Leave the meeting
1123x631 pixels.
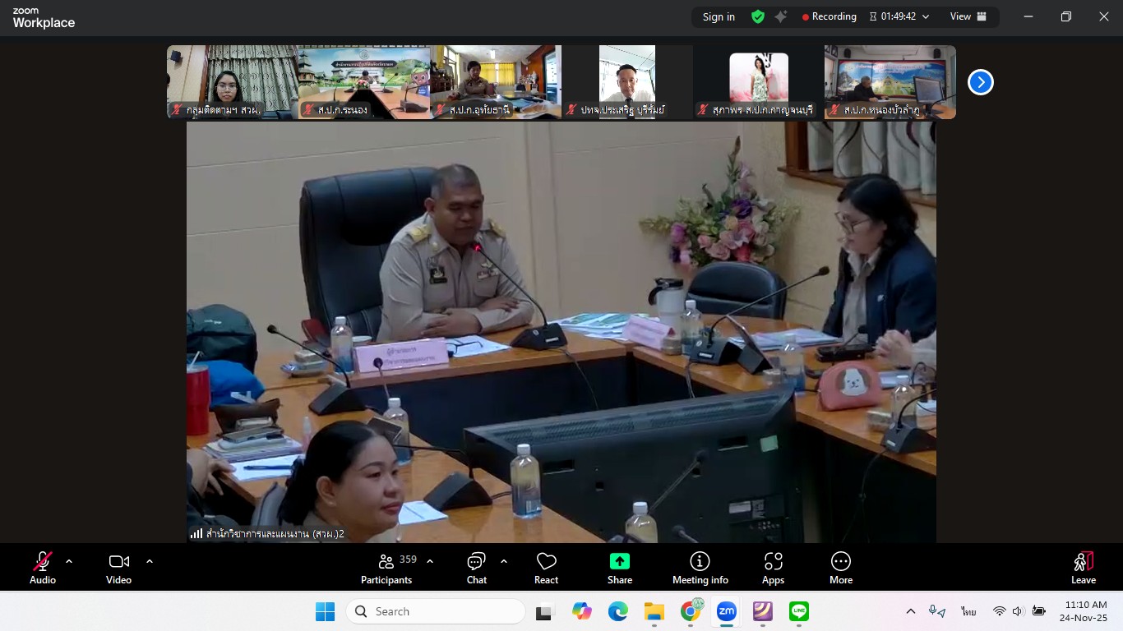click(1084, 567)
